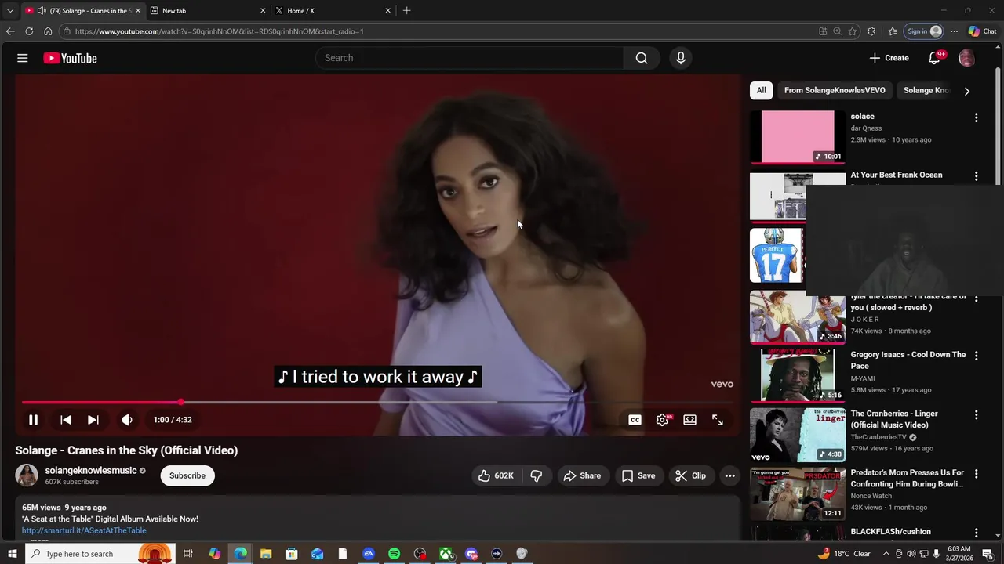The image size is (1004, 564).
Task: Open options menu for Cranberries Linger video
Action: coord(977,414)
